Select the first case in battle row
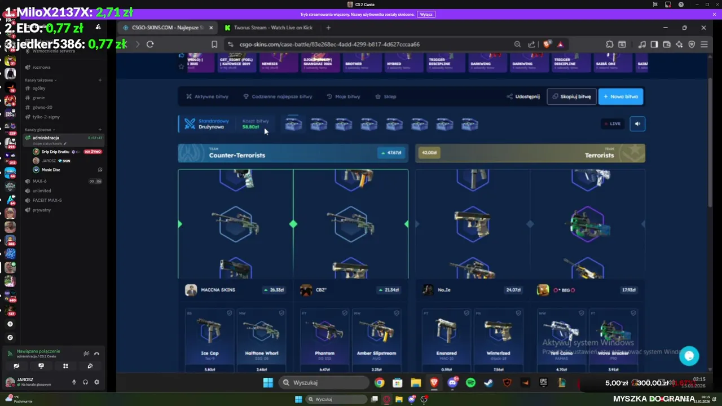The width and height of the screenshot is (722, 406). (293, 123)
